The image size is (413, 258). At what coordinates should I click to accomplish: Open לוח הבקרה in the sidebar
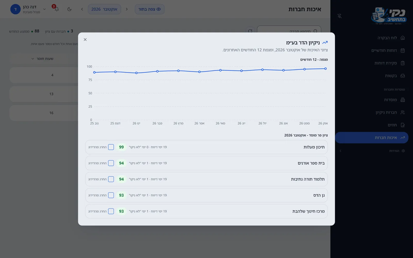pyautogui.click(x=372, y=38)
